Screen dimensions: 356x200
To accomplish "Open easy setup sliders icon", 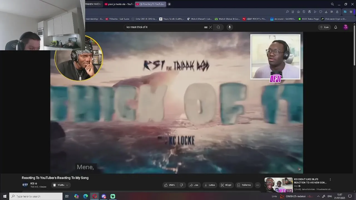I will click(332, 12).
